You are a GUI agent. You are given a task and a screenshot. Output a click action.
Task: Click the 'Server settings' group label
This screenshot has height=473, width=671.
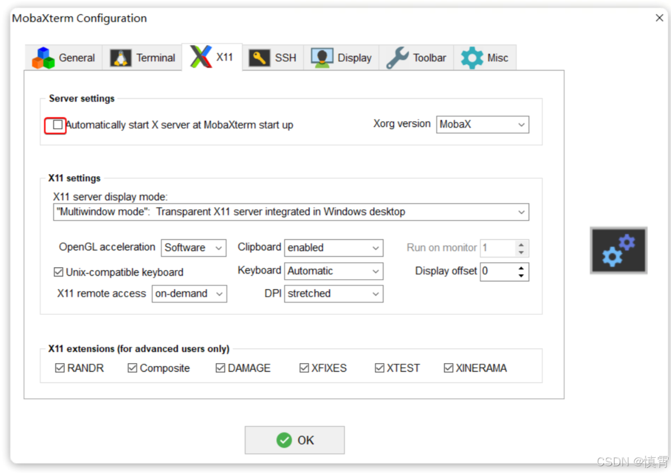pyautogui.click(x=82, y=99)
